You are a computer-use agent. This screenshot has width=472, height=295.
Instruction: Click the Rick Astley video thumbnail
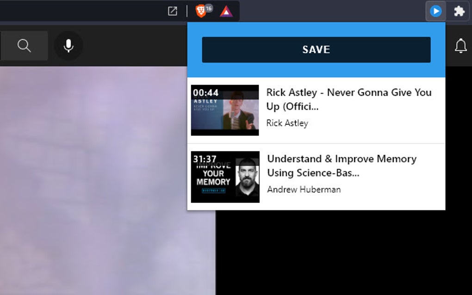coord(225,110)
